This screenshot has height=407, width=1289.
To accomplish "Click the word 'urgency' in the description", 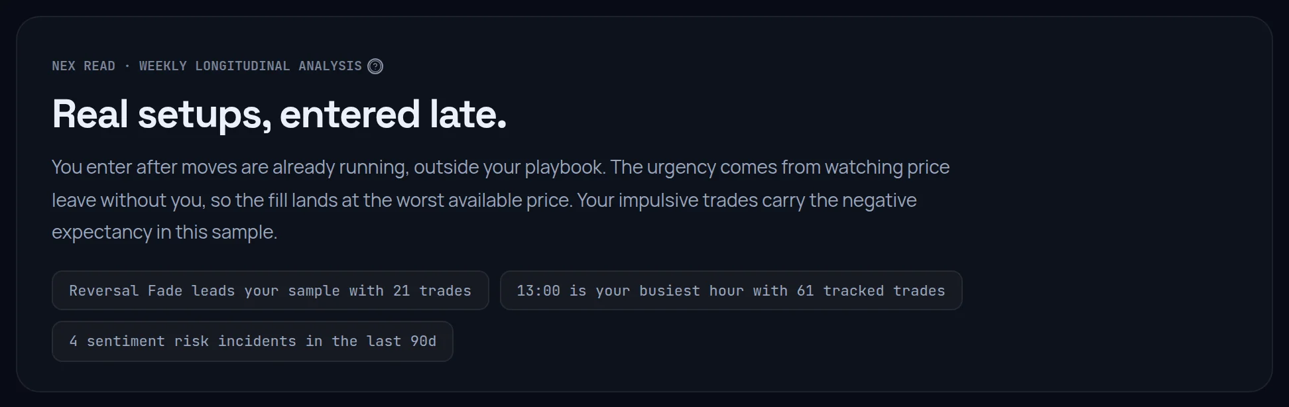I will coord(681,168).
